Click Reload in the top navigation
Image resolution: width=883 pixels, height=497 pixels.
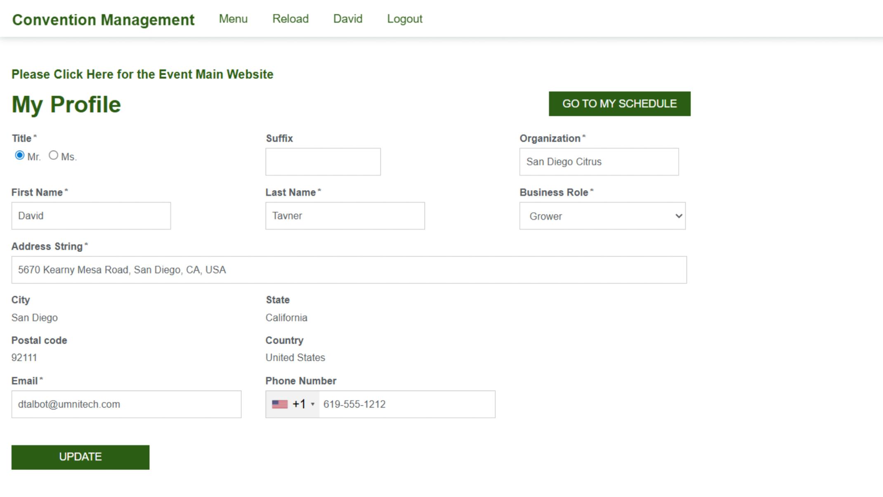[290, 19]
